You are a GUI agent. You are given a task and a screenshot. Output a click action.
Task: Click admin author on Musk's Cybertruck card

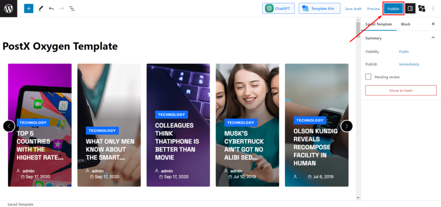point(236,171)
